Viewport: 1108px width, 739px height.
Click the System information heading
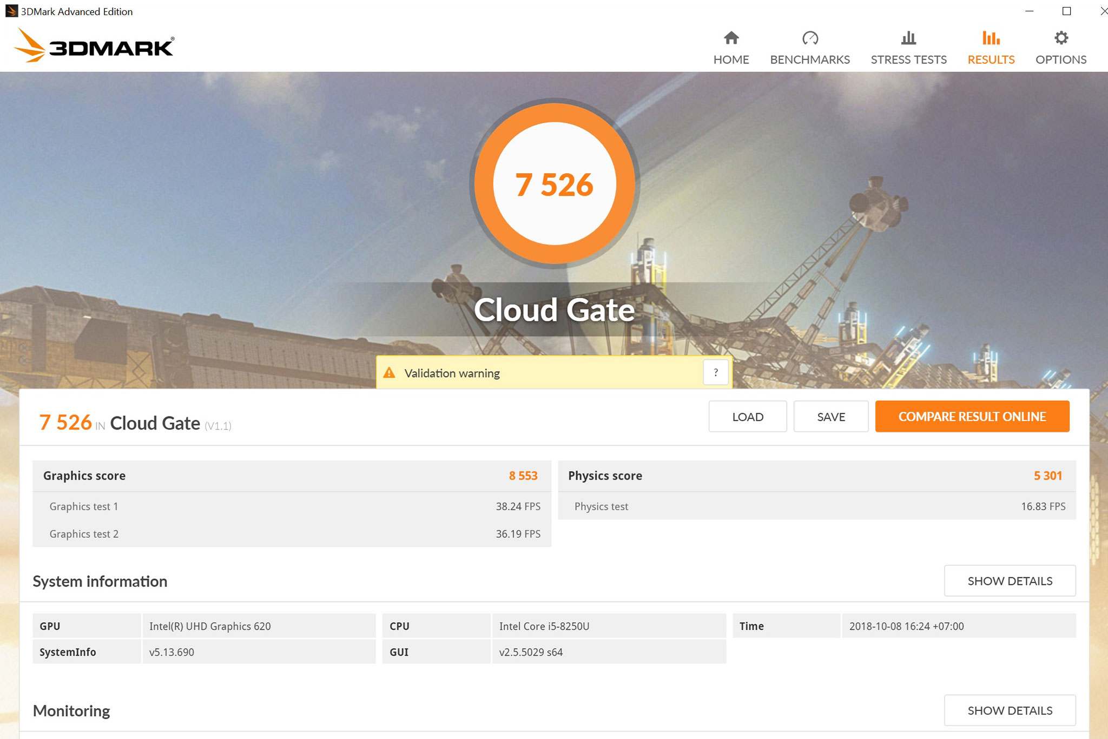point(100,581)
